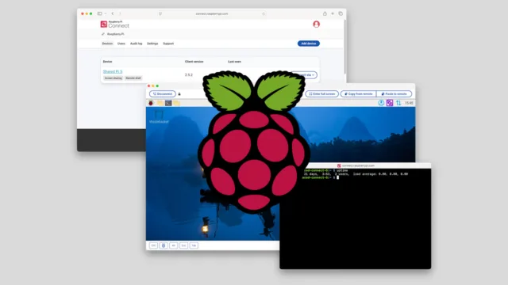The width and height of the screenshot is (508, 285).
Task: Click Copy from remote button
Action: 358,94
